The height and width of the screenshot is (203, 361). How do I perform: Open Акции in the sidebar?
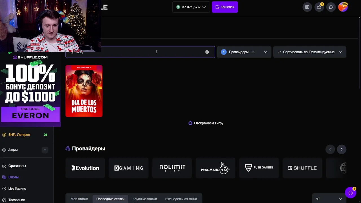click(x=13, y=150)
